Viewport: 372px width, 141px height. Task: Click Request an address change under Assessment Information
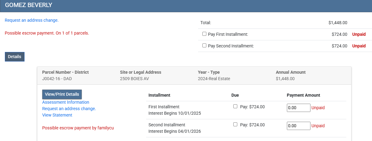(69, 109)
